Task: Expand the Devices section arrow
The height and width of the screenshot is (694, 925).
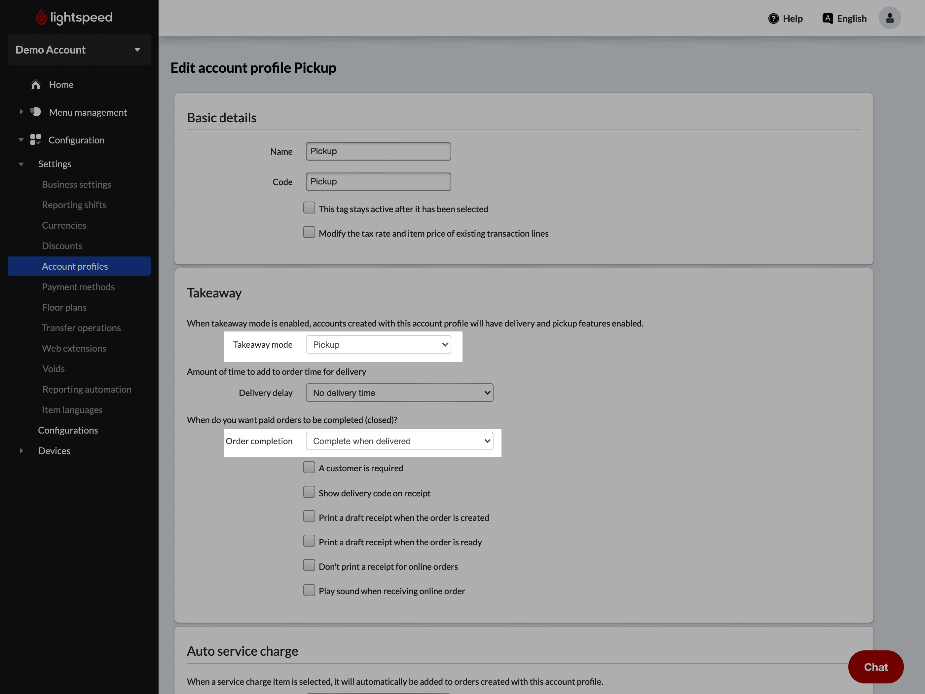Action: (21, 450)
